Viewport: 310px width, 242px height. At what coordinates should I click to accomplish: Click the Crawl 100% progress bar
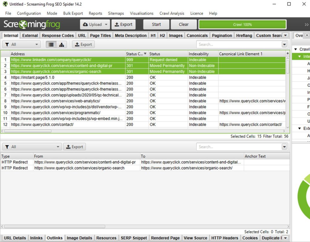point(242,24)
